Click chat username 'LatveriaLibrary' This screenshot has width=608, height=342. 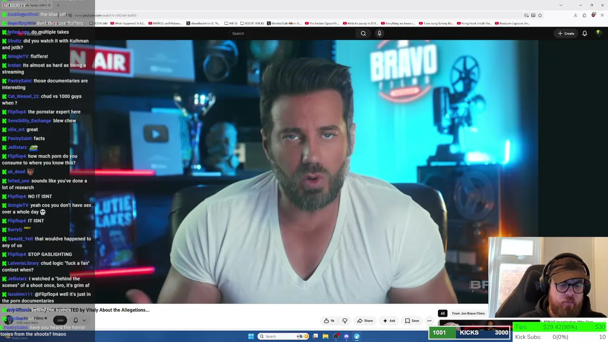click(23, 263)
